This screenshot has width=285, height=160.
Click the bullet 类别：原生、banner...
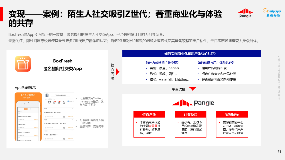(165, 68)
